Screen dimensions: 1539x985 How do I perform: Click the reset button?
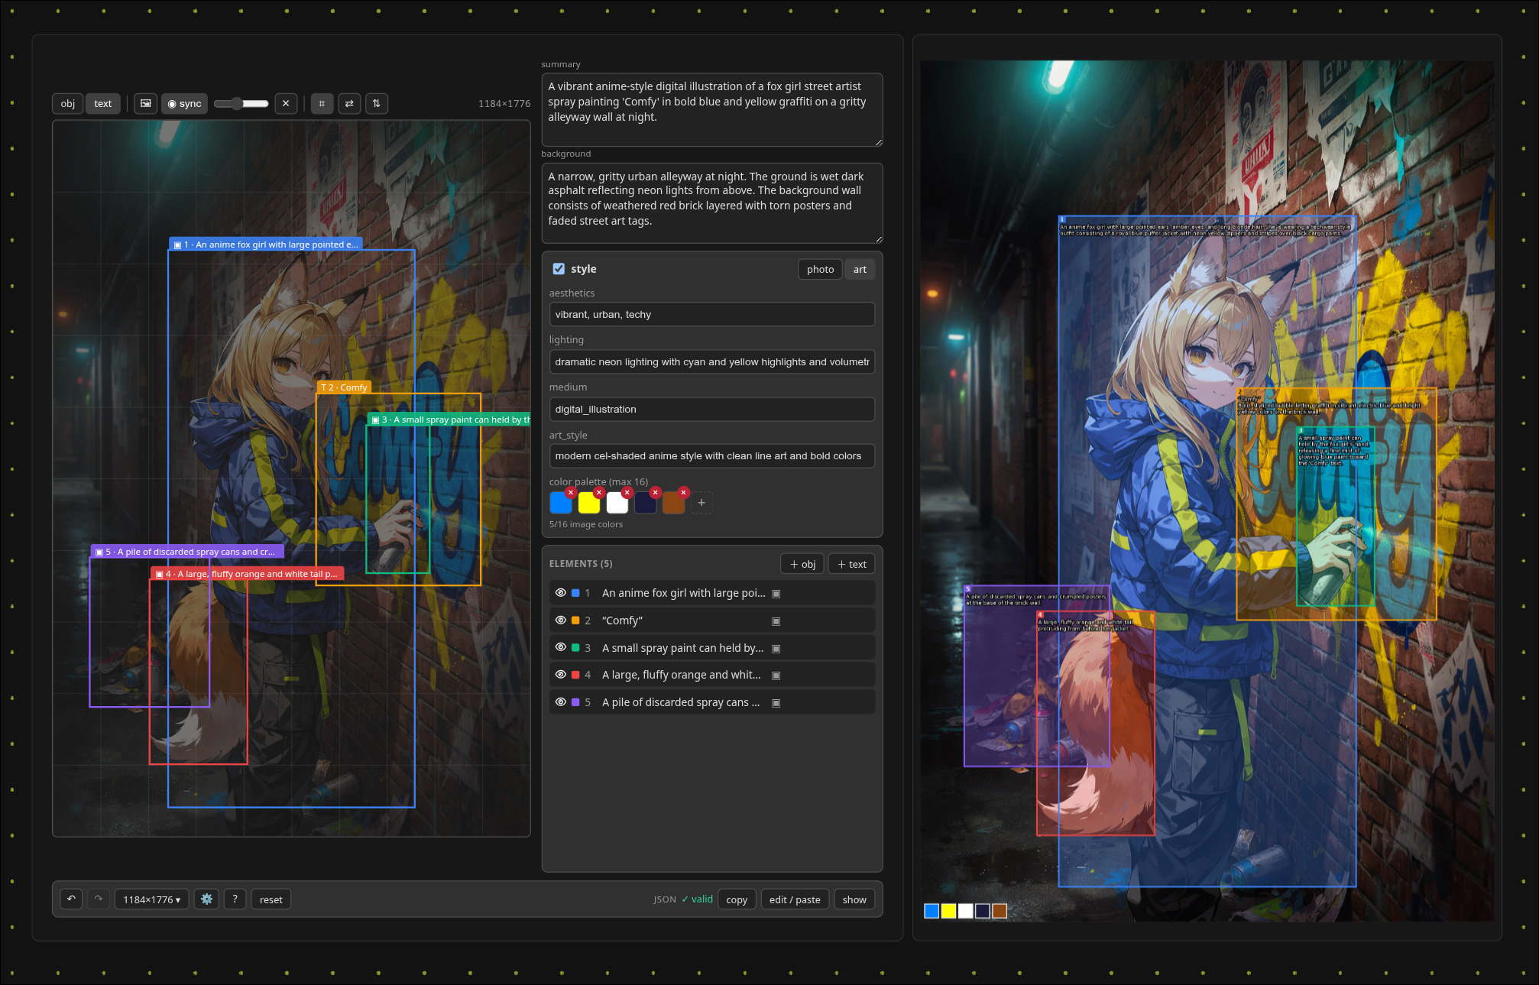[x=271, y=899]
